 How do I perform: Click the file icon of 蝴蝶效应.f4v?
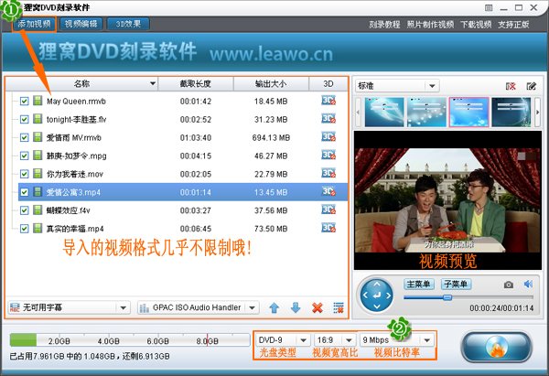[x=38, y=210]
